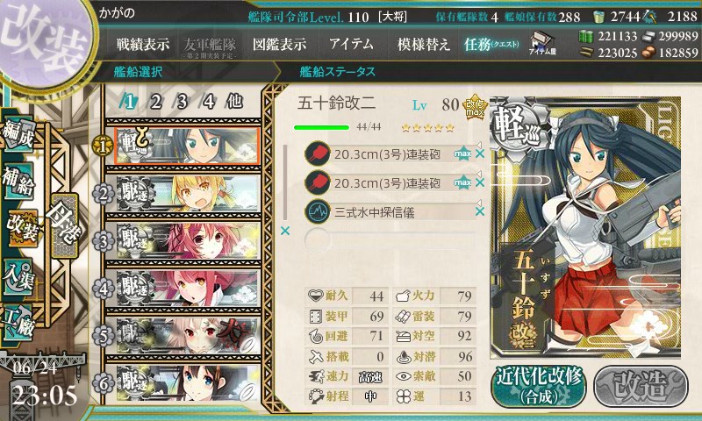Open the 任務 quest menu
Viewport: 702px width, 421px height.
tap(491, 44)
